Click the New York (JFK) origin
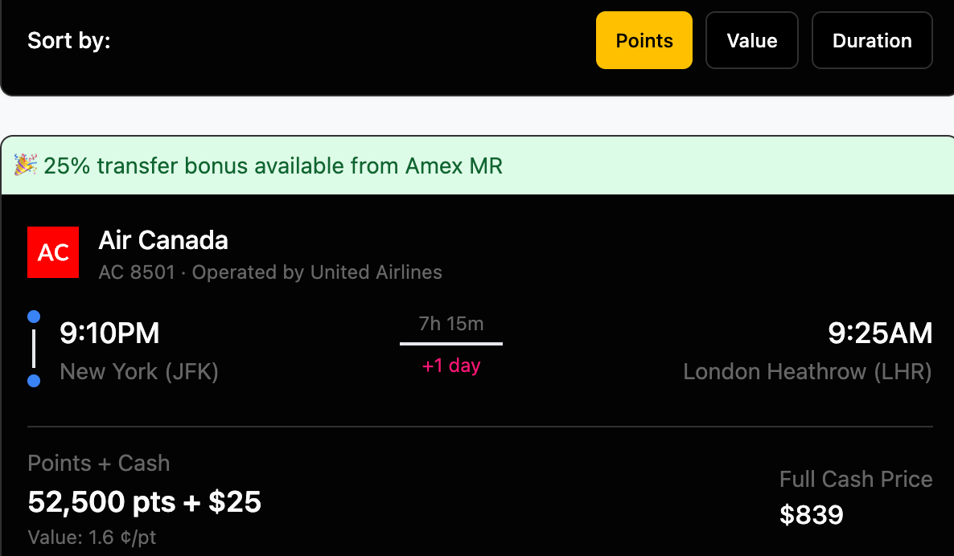 pyautogui.click(x=139, y=372)
